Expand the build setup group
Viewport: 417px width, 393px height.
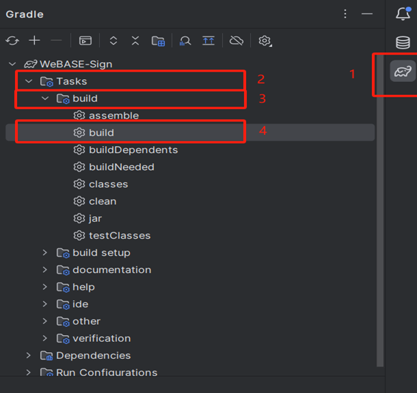tap(44, 252)
